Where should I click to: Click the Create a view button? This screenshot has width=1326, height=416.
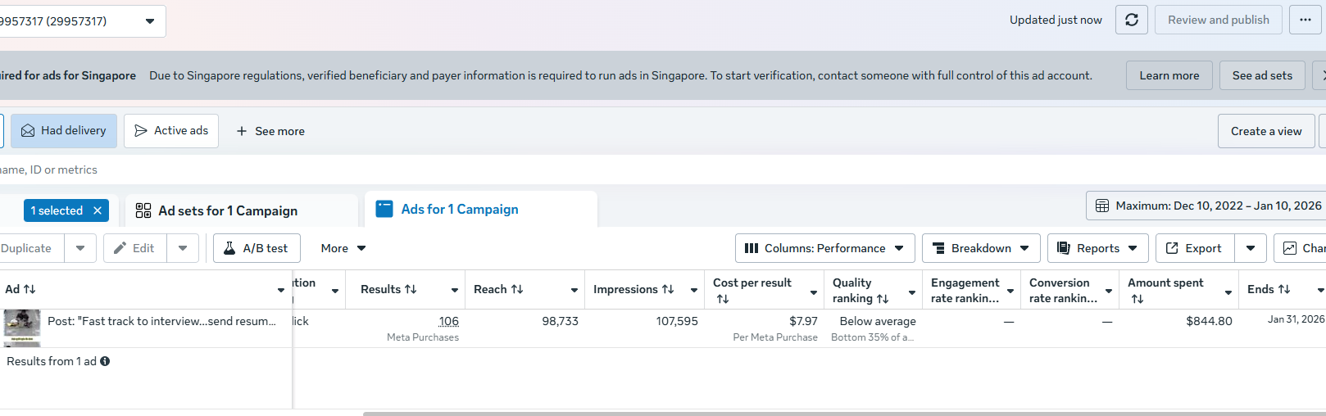tap(1266, 131)
